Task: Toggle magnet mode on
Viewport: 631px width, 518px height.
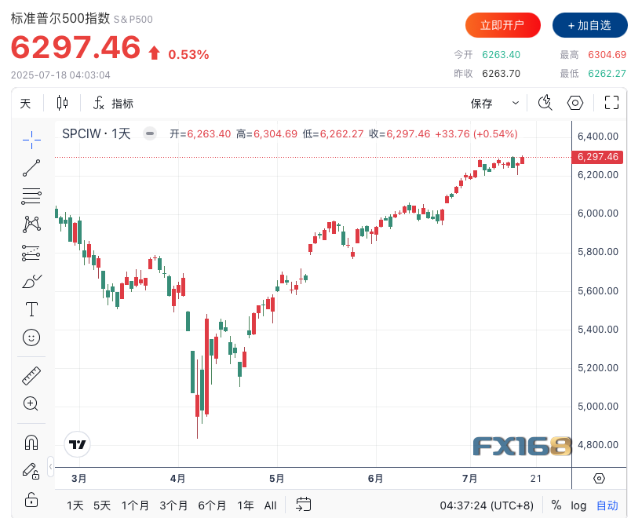Action: (31, 443)
